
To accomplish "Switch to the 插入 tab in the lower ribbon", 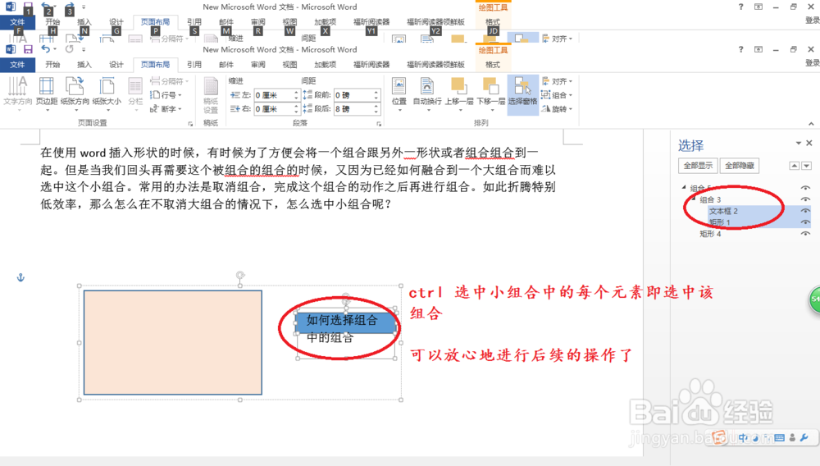I will [x=84, y=65].
